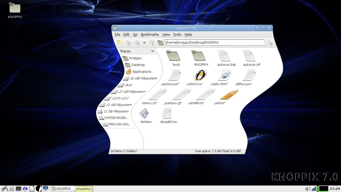Open the Tools menu
Image resolution: width=341 pixels, height=192 pixels.
point(177,34)
